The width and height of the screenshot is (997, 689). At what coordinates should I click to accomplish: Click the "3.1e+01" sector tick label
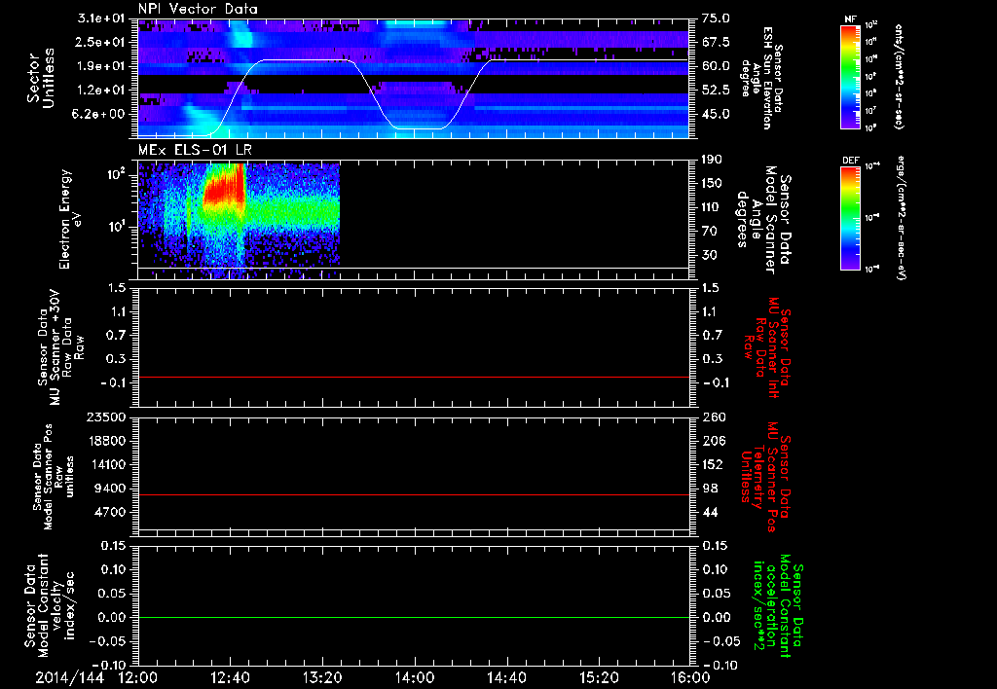(101, 18)
